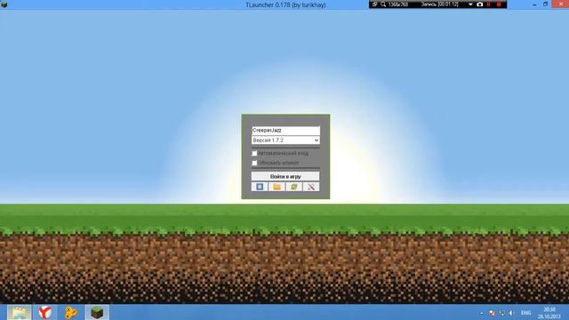Open the recorder dropdown arrow

[470, 4]
